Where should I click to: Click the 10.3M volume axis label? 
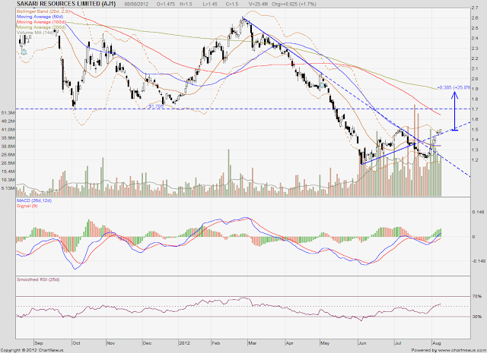coord(8,180)
